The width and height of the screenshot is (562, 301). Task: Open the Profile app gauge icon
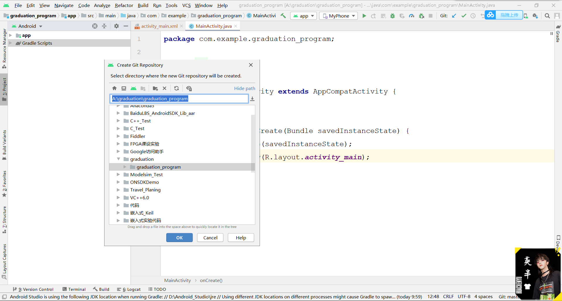click(412, 16)
